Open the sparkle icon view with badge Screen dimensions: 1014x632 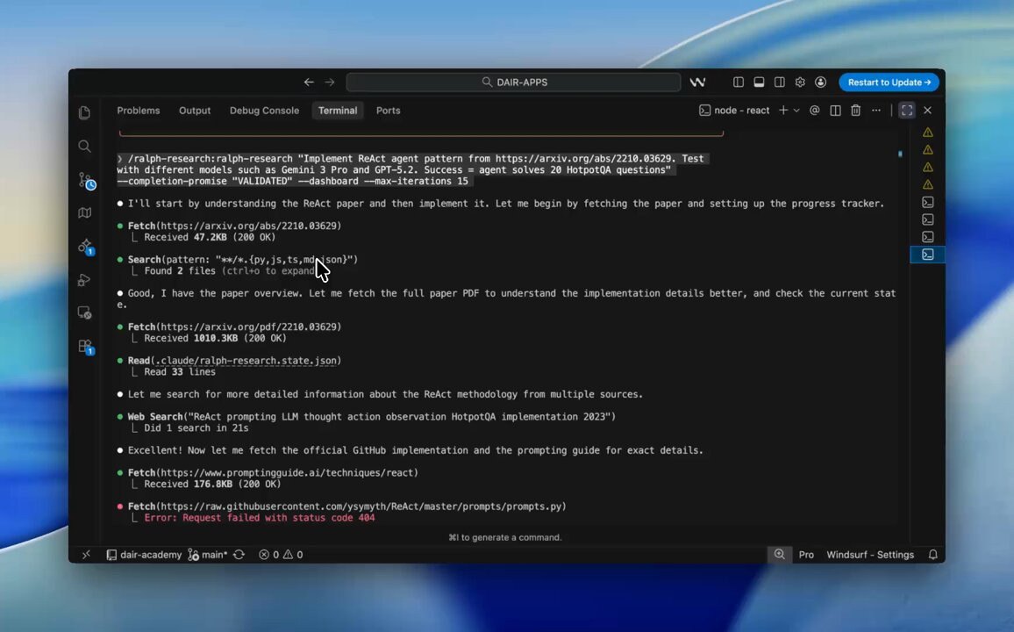(x=86, y=247)
